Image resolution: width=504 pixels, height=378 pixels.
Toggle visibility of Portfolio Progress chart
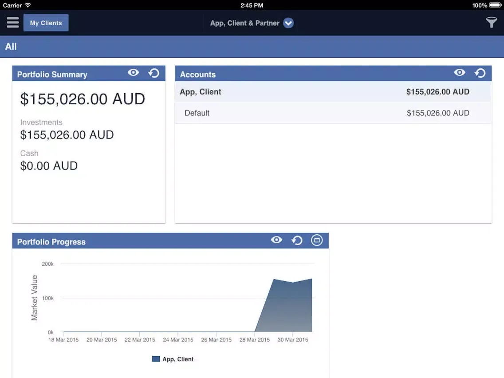[x=276, y=240]
